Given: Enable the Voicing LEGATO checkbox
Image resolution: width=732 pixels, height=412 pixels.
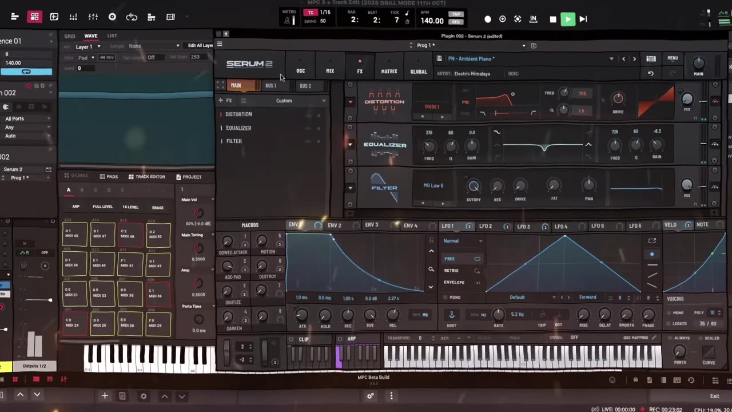Looking at the screenshot, I should coord(669,323).
